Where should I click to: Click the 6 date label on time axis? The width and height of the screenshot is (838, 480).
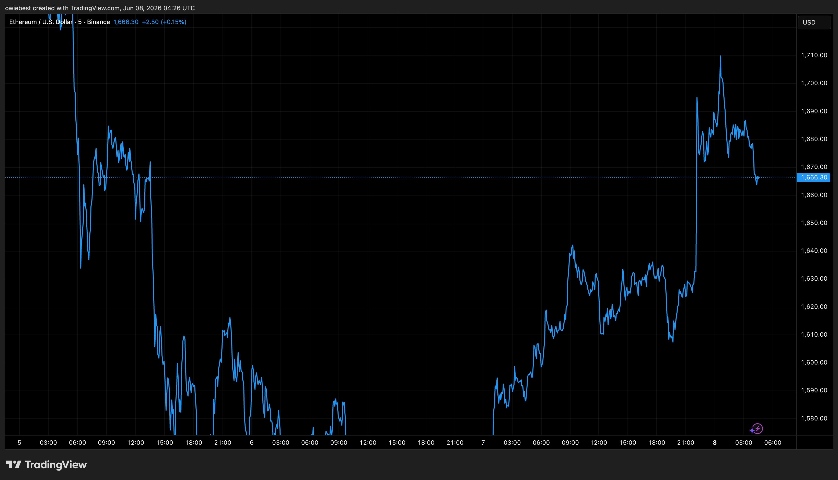(x=252, y=443)
